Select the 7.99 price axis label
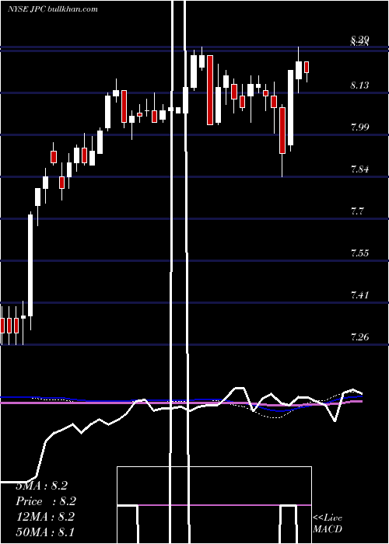Viewport: 389px width, 544px height. click(359, 127)
